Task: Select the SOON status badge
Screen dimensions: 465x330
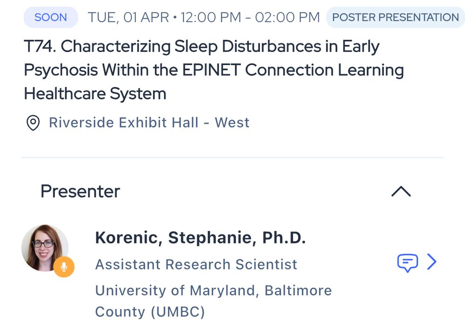Action: coord(51,17)
